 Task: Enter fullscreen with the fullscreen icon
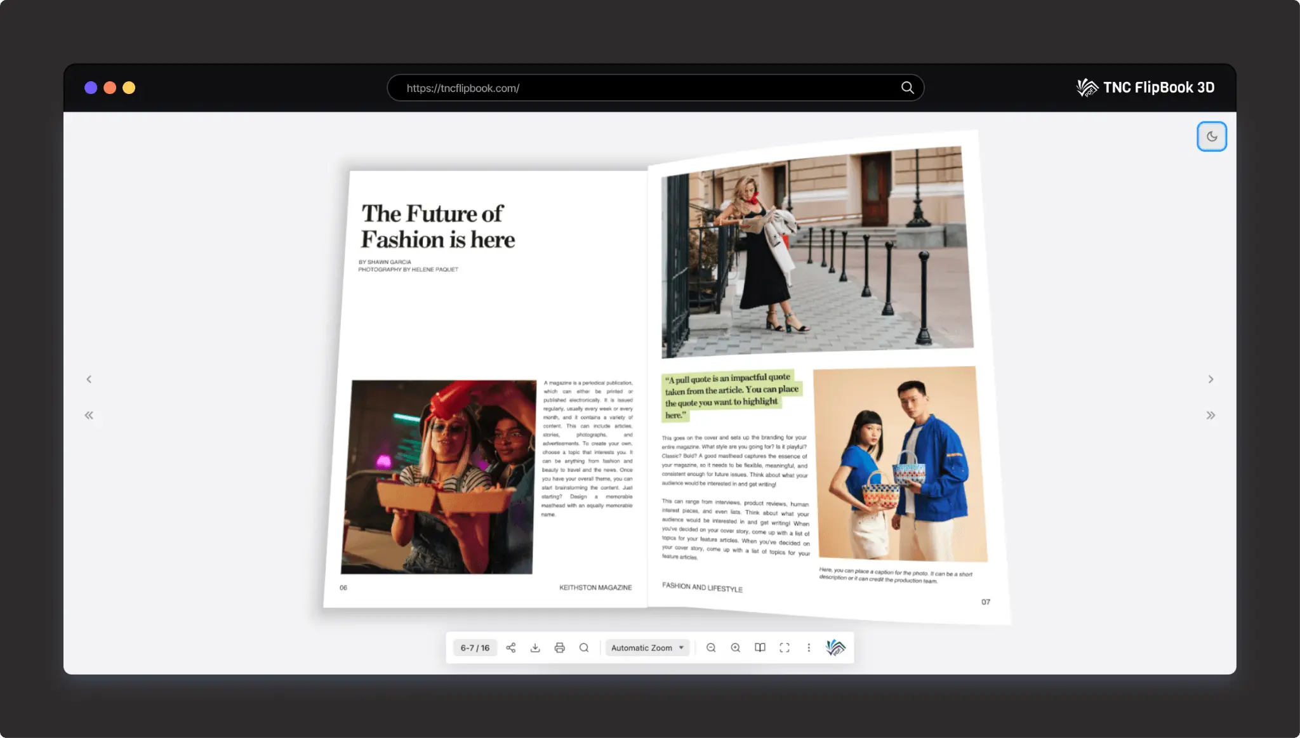(x=785, y=648)
